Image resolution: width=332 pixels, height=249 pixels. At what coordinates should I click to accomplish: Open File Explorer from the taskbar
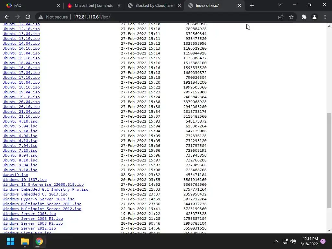25,241
